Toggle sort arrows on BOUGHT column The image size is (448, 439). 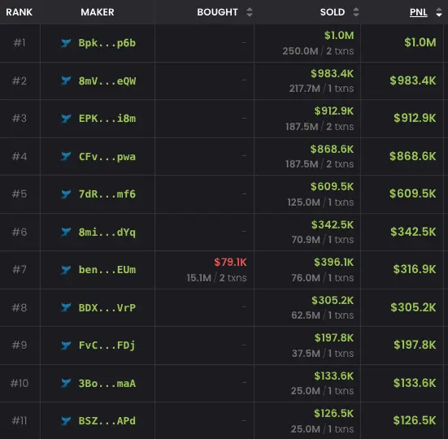pos(250,12)
